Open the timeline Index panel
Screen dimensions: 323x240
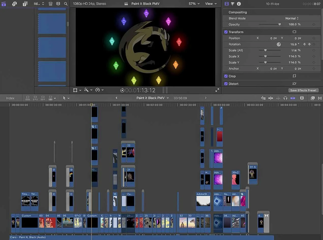coord(10,98)
